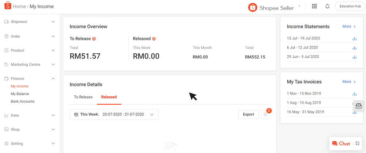Expand the Marketing Centre section
Image resolution: width=366 pixels, height=153 pixels.
(53, 65)
